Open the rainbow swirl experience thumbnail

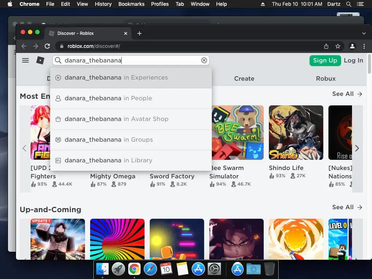coord(117,239)
